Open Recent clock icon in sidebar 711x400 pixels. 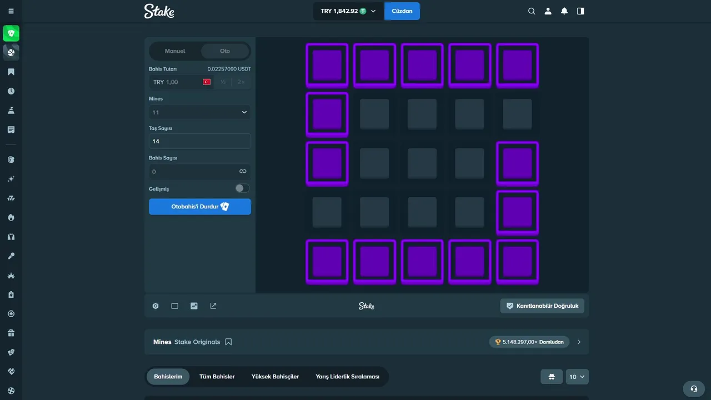[11, 91]
